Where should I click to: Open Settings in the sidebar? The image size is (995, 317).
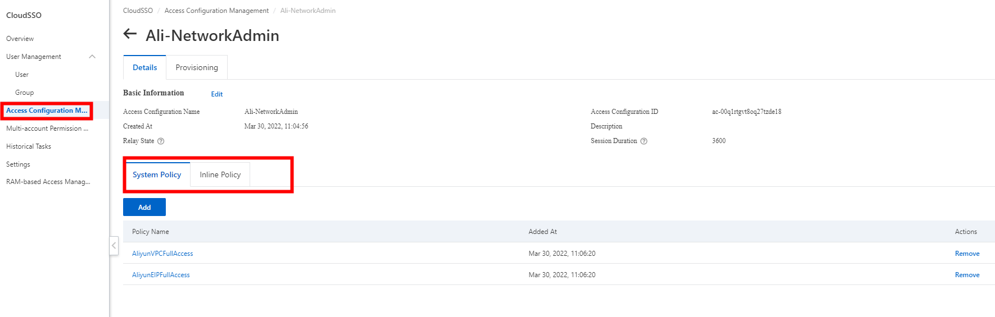pos(18,164)
